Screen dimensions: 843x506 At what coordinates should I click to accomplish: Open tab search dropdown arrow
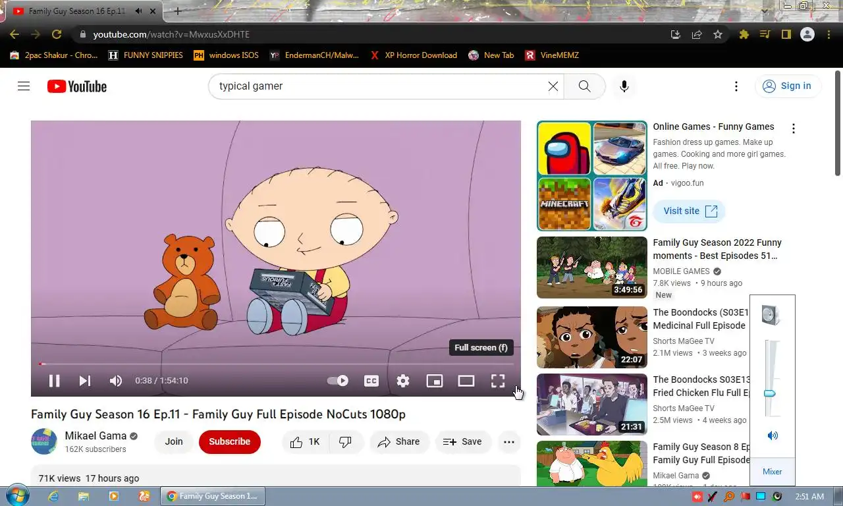tap(765, 11)
